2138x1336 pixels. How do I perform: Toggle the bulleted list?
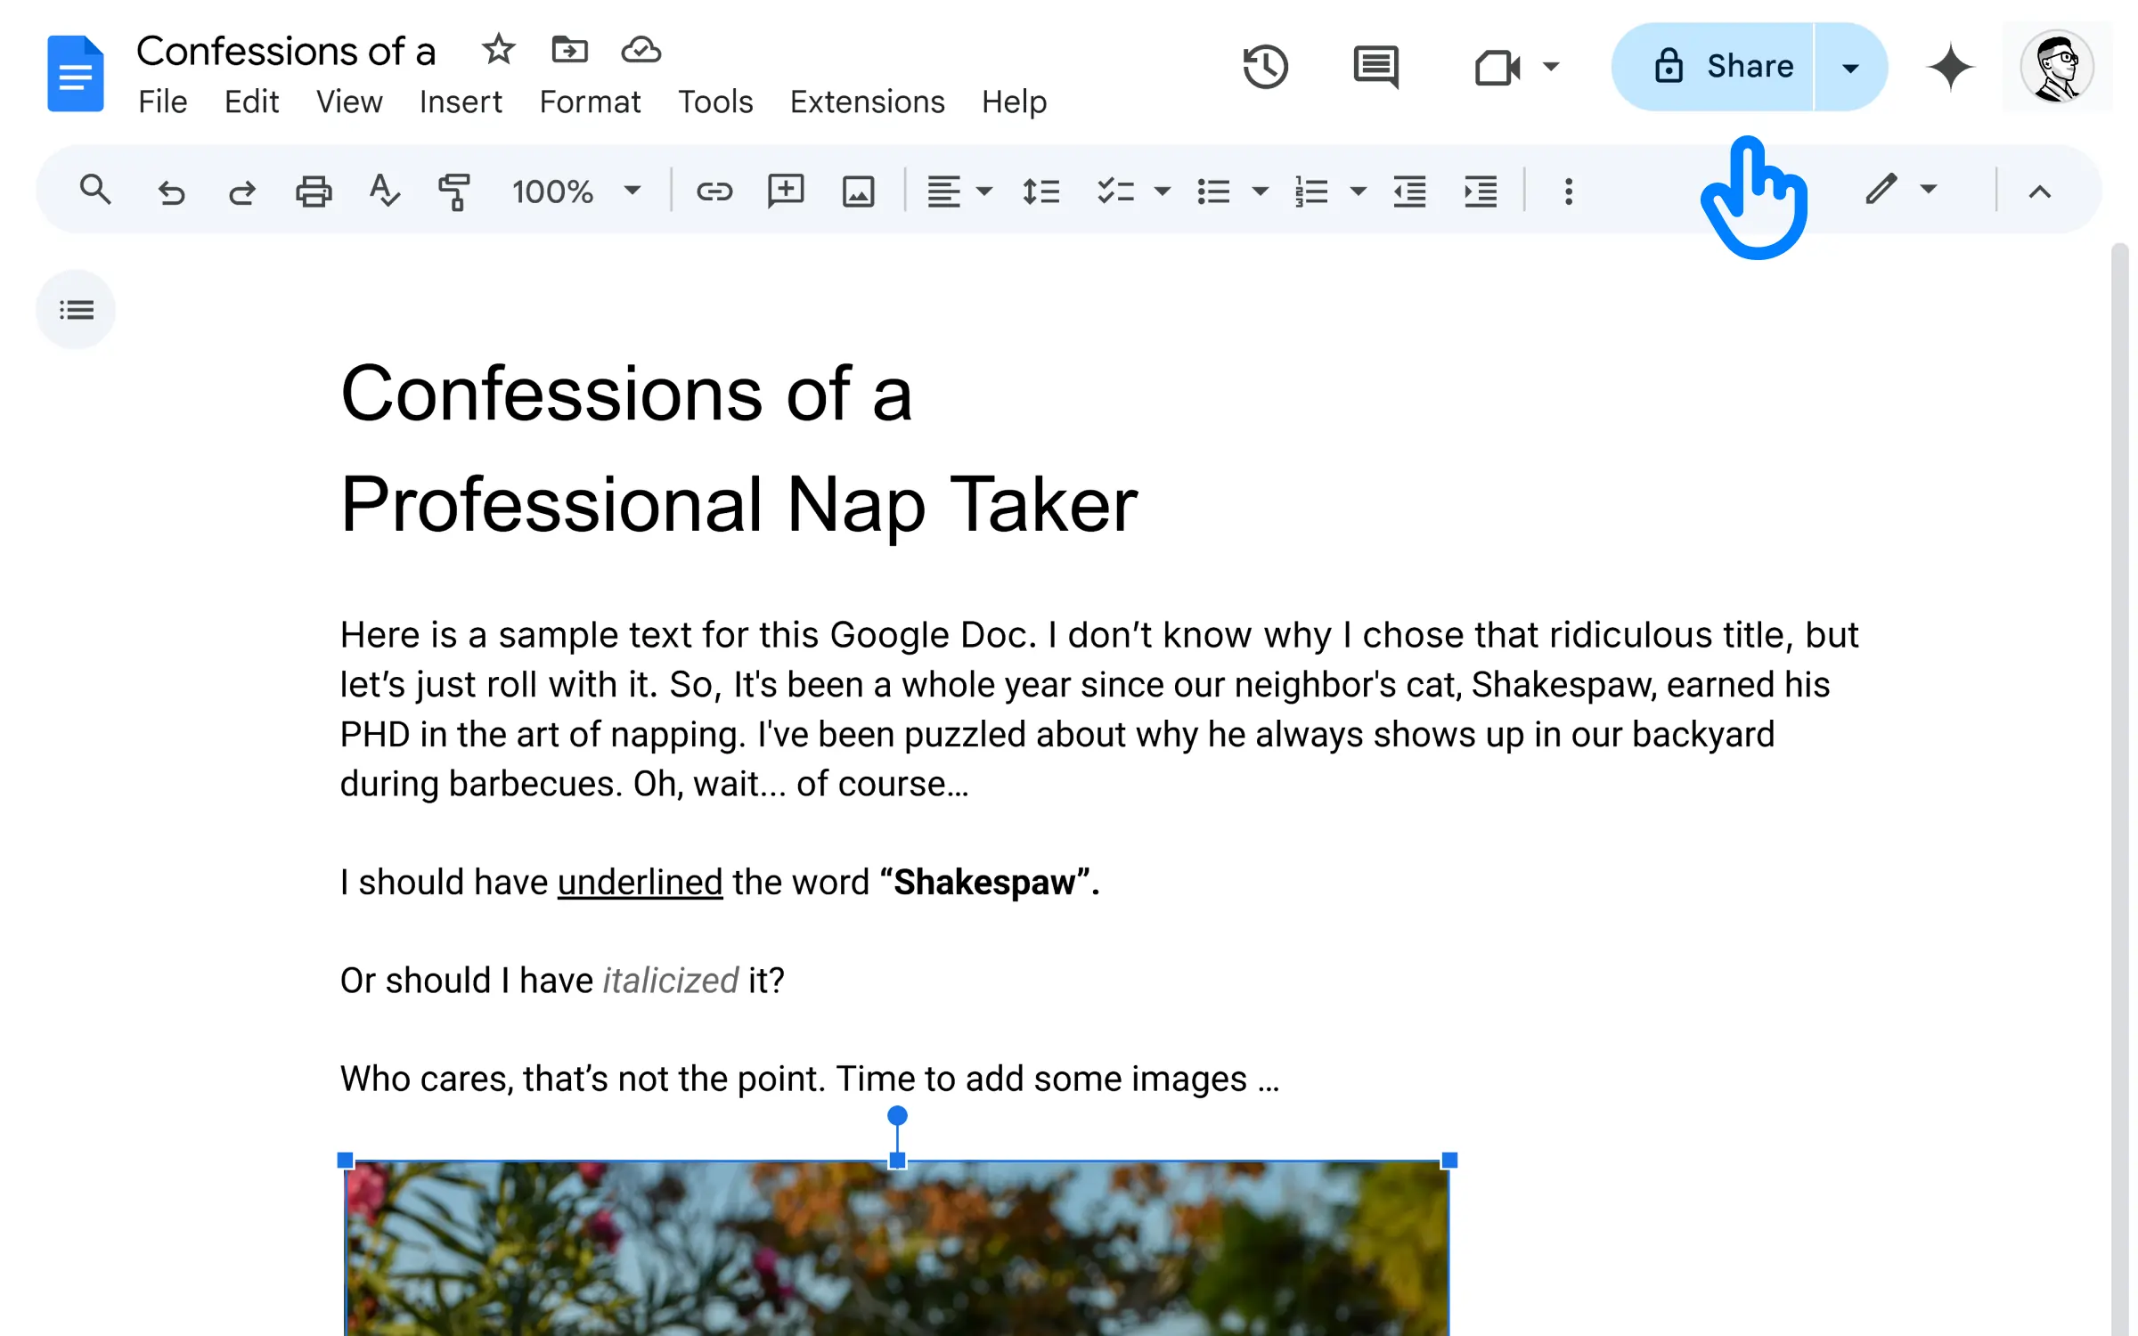[x=1213, y=191]
